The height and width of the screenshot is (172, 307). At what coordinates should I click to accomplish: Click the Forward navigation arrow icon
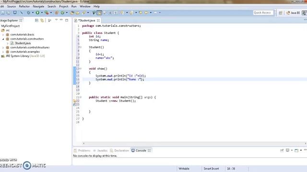click(x=155, y=13)
